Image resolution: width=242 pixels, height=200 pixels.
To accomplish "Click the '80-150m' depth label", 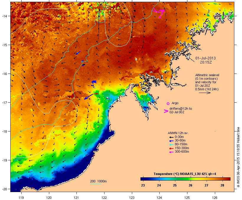I will point(181,144).
